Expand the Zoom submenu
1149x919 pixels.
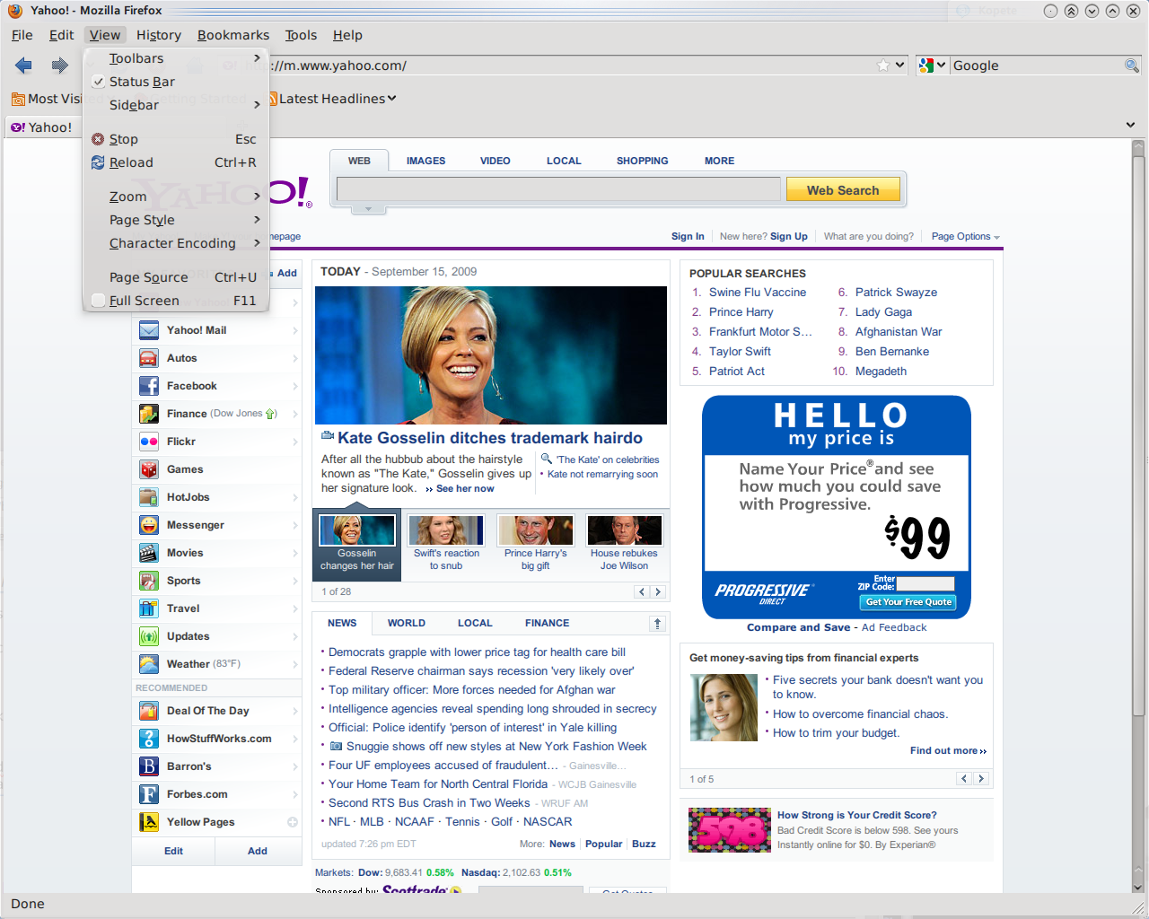point(176,197)
